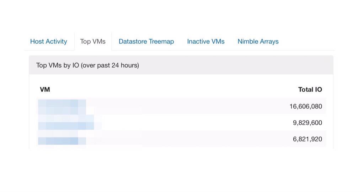Click the gray panel heading bar

pyautogui.click(x=181, y=65)
